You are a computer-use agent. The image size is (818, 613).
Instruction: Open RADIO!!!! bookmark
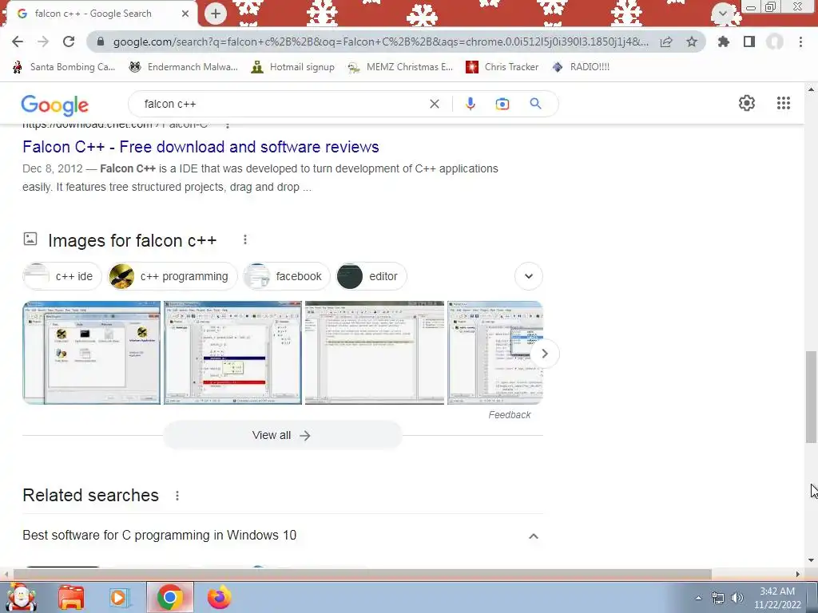click(581, 67)
